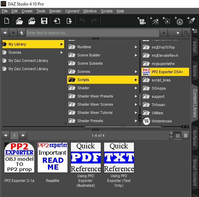
Task: Open the search history dropdown arrow
Action: (x=164, y=33)
